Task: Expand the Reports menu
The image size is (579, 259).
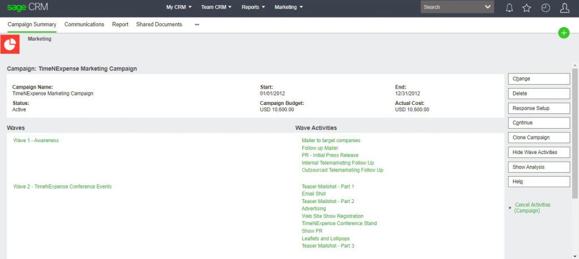Action: (x=253, y=7)
